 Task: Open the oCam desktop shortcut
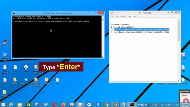click(x=183, y=56)
